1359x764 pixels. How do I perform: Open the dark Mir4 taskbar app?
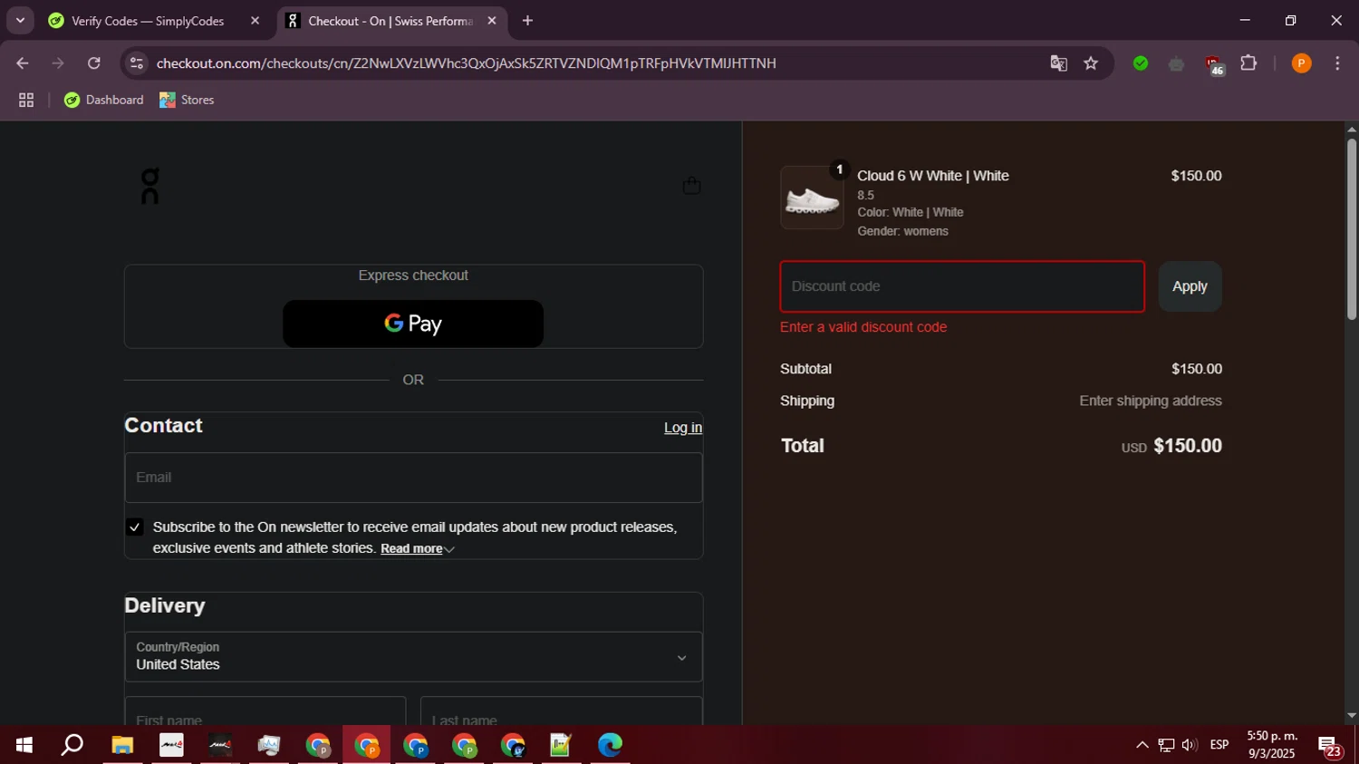(x=220, y=745)
